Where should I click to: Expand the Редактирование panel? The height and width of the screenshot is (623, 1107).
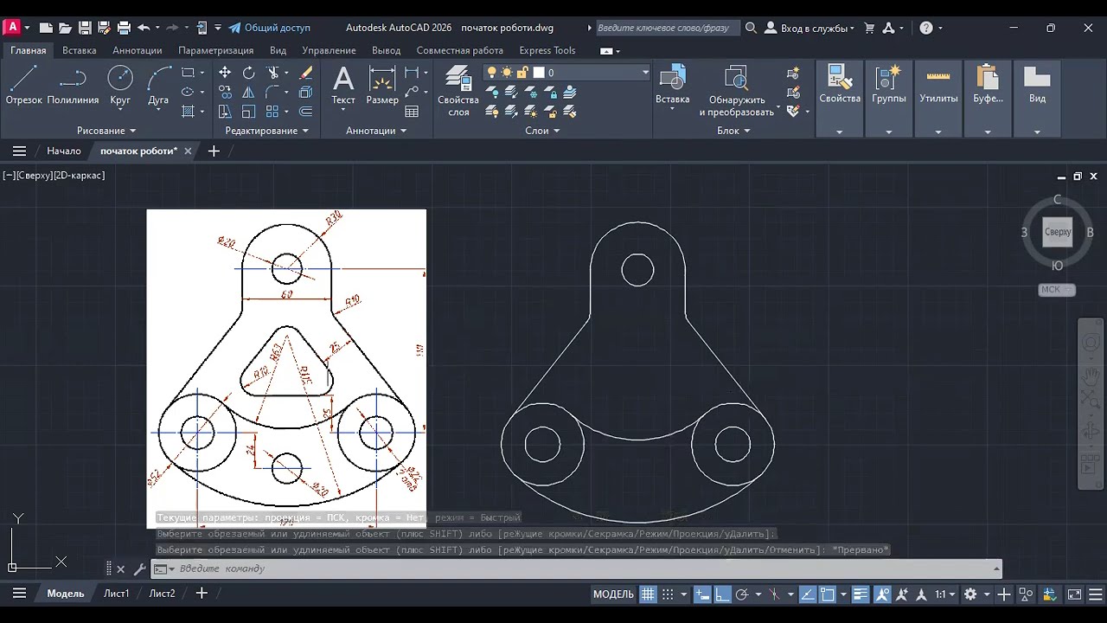click(266, 131)
